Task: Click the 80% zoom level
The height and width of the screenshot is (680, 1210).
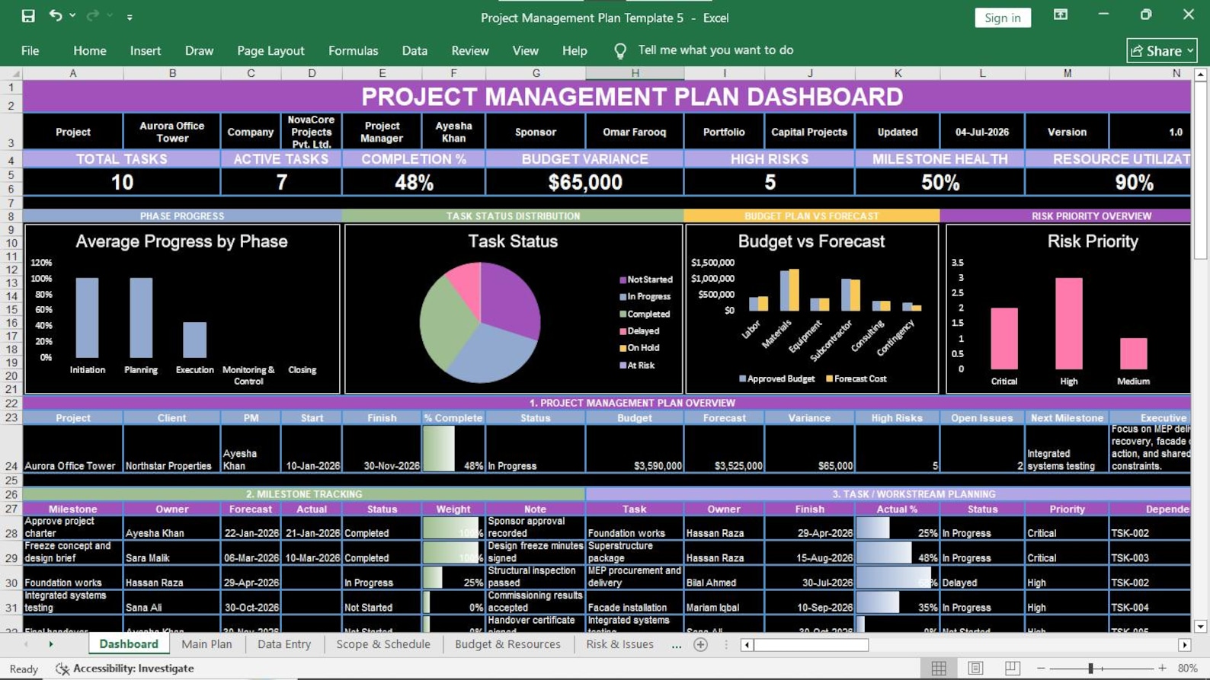Action: click(x=1187, y=669)
